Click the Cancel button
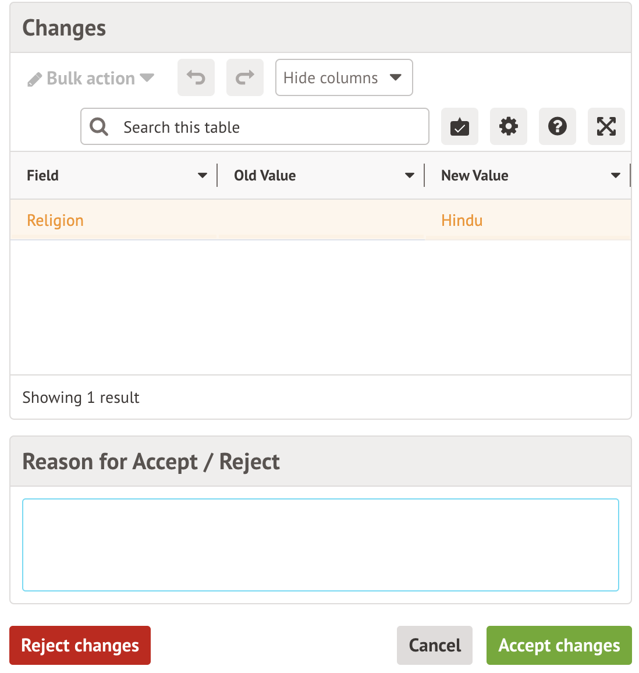The height and width of the screenshot is (673, 639). point(435,645)
